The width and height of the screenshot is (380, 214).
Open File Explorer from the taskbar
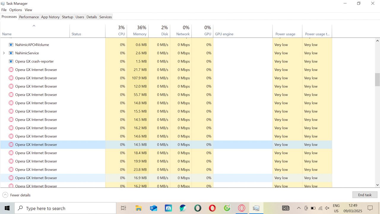click(x=139, y=208)
